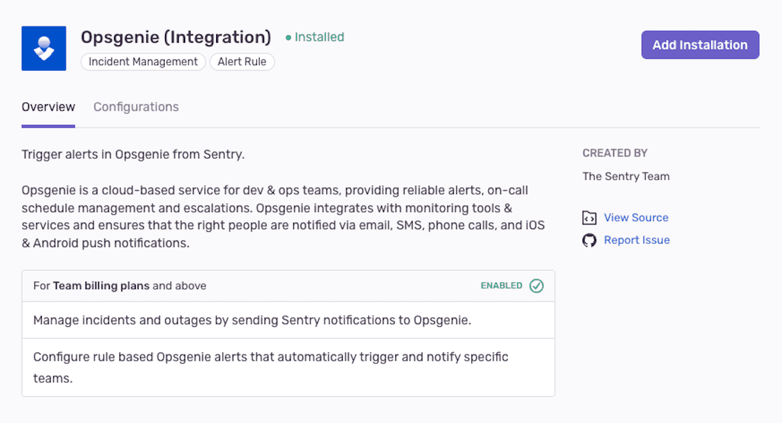Open the Configurations tab
This screenshot has width=782, height=423.
136,107
